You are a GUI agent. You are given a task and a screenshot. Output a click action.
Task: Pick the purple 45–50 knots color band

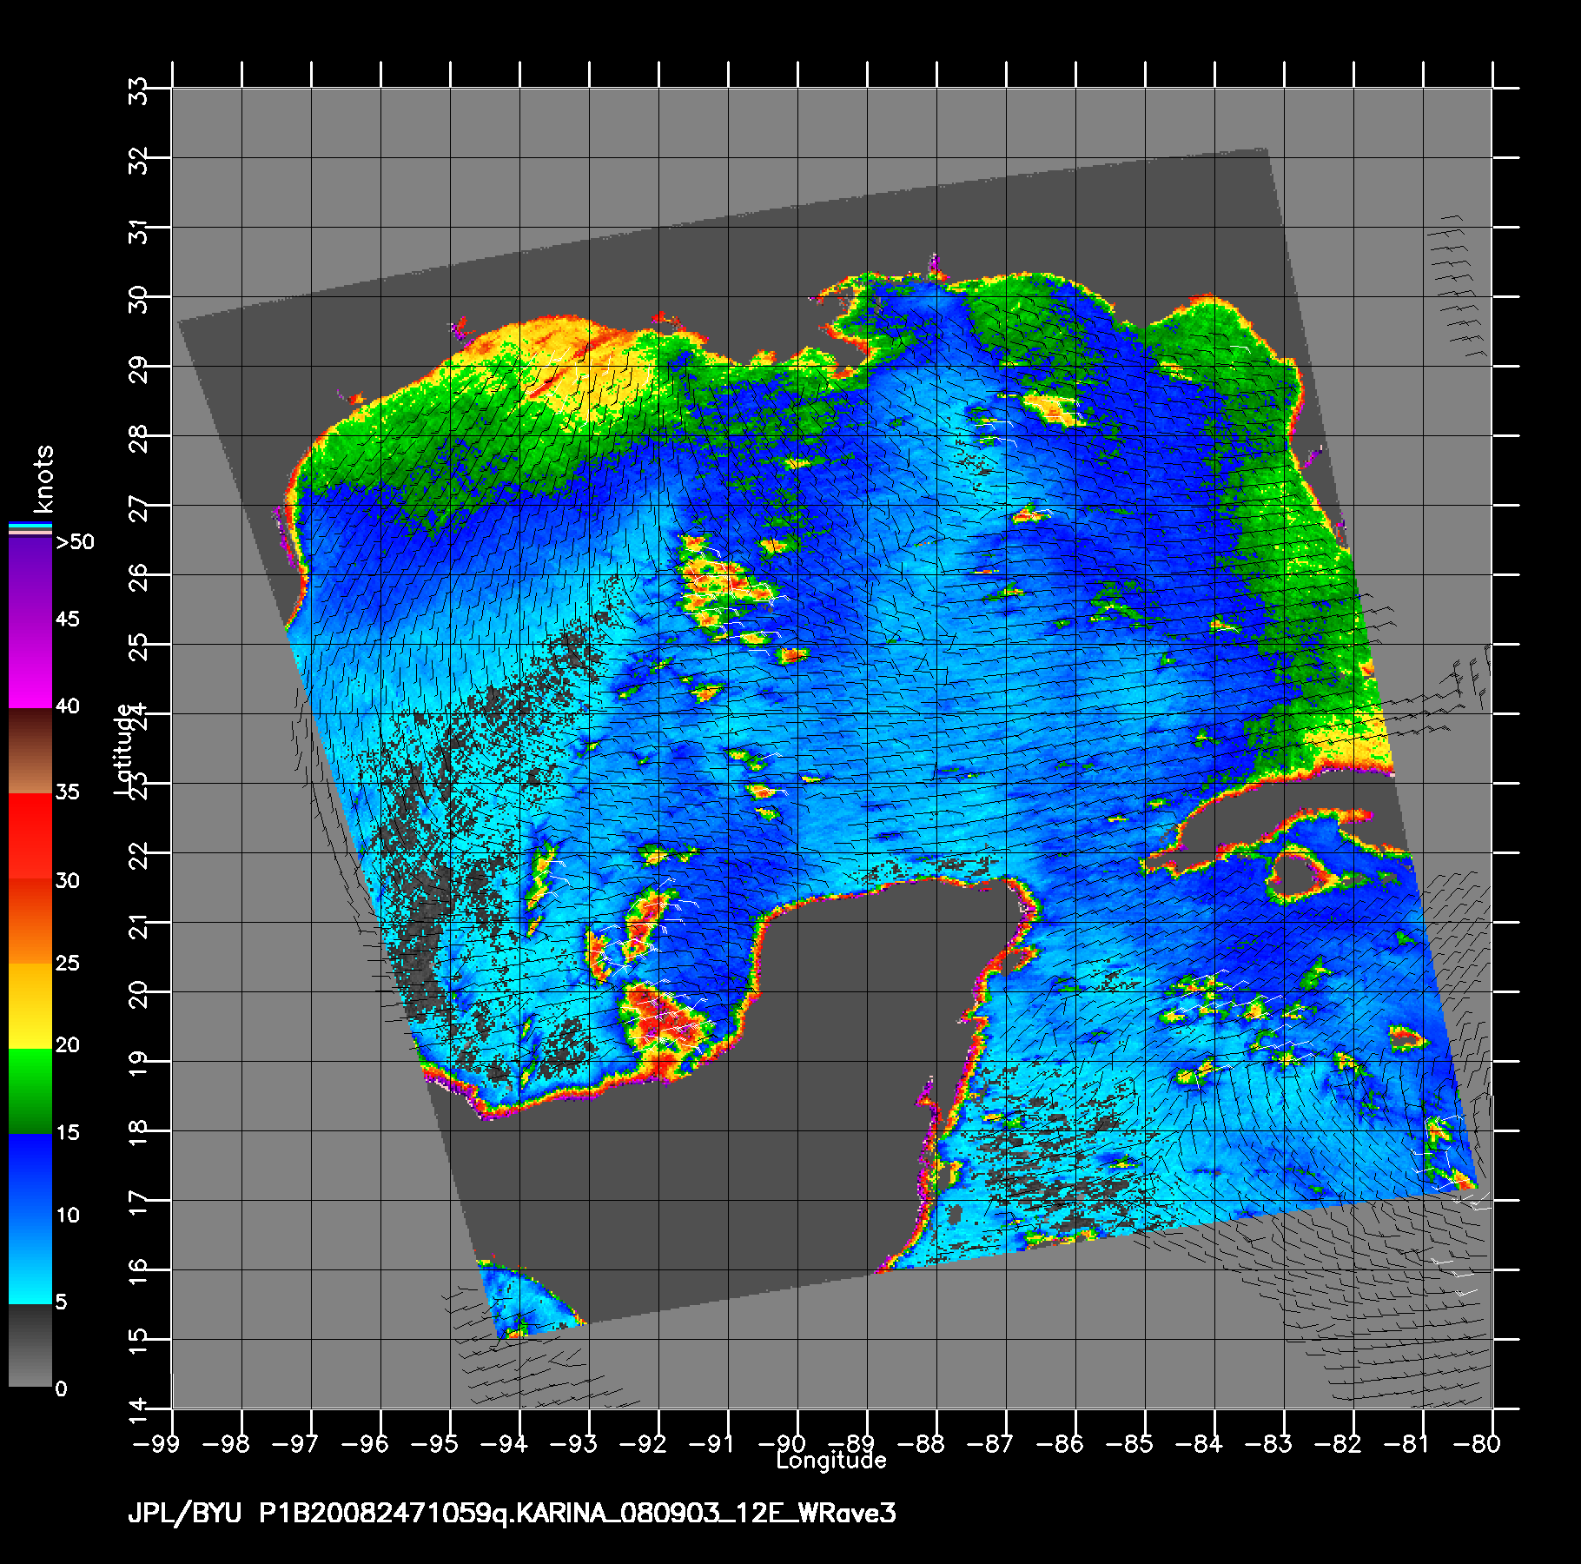[30, 578]
